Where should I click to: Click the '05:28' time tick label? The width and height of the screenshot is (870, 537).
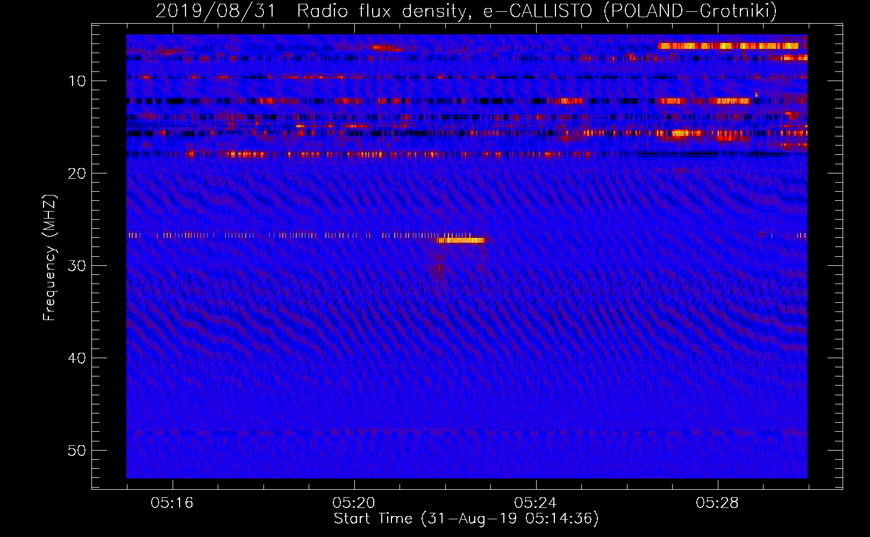point(717,503)
